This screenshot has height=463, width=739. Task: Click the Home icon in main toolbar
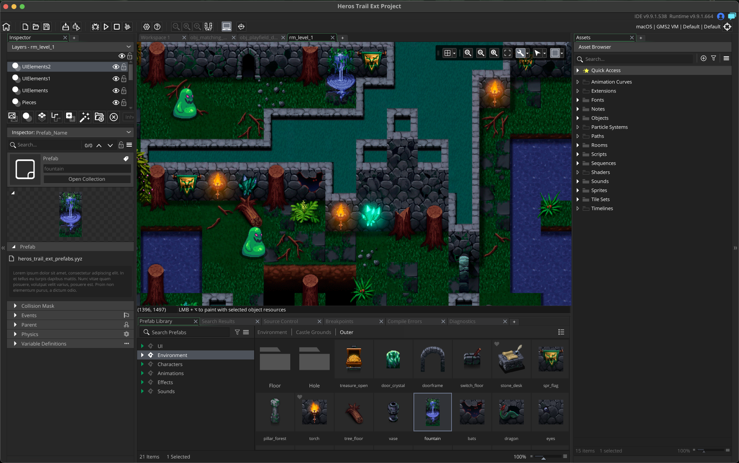tap(6, 27)
